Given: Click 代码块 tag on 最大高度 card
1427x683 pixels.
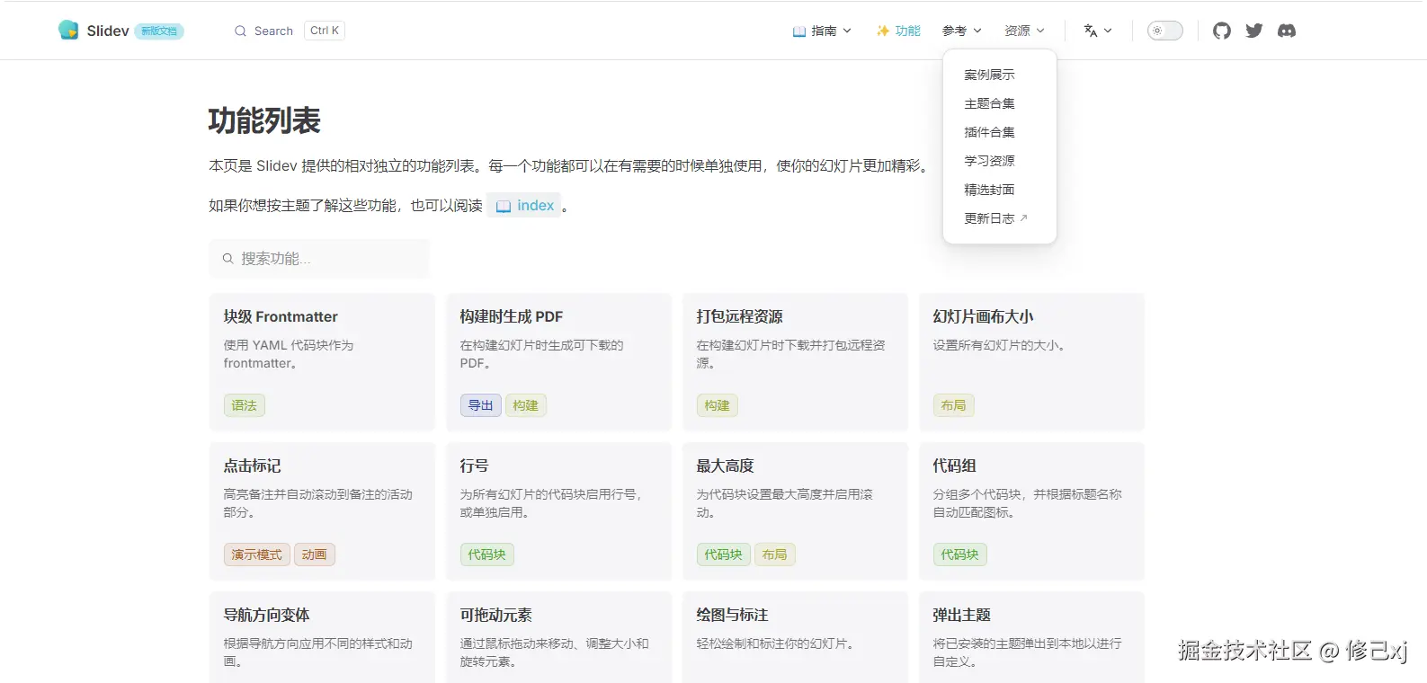Looking at the screenshot, I should [723, 554].
